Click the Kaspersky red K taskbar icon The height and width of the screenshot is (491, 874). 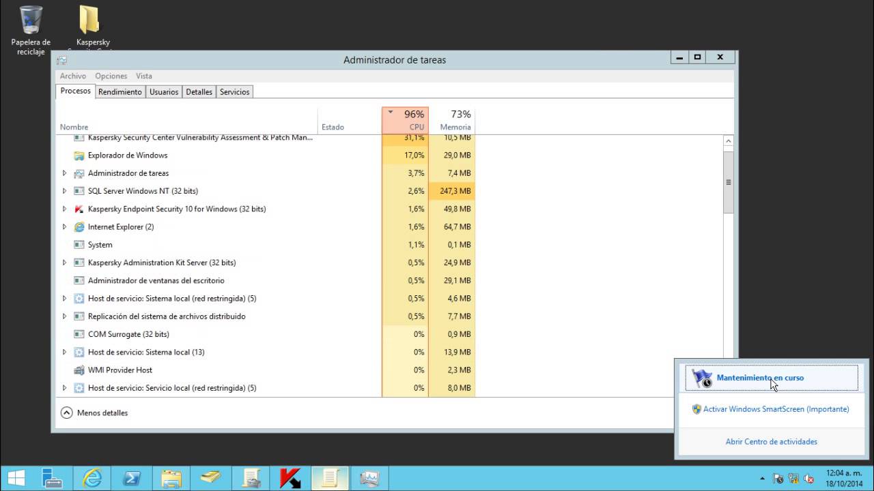[290, 479]
